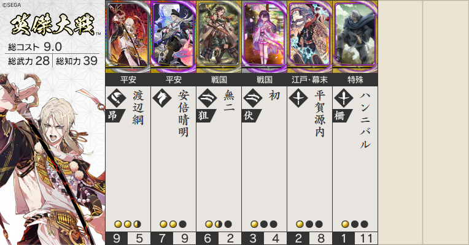Select the 伏 skill badge
This screenshot has width=469, height=245.
tap(252, 116)
